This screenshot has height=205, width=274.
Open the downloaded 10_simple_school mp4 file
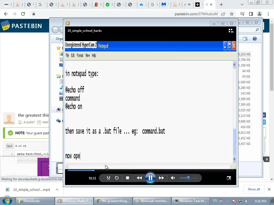(x=28, y=190)
